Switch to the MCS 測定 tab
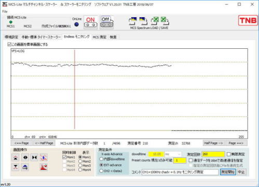 99,37
